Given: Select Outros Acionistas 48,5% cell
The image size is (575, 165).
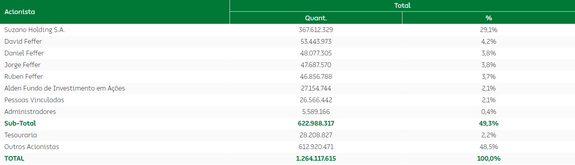Looking at the screenshot, I should coord(488,147).
